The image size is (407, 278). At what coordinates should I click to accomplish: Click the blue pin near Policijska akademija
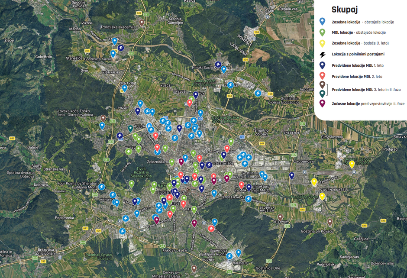click(115, 40)
